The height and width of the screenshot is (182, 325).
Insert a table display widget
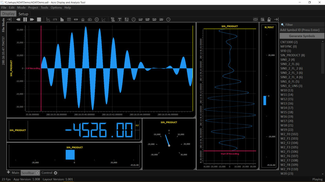(x=69, y=20)
